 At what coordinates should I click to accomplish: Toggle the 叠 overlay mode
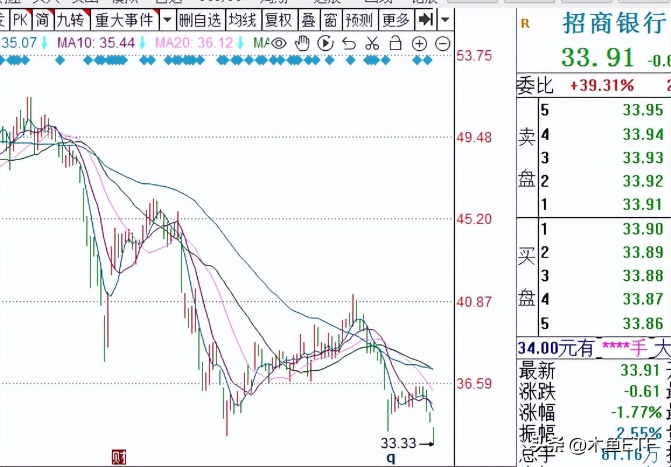coord(309,19)
